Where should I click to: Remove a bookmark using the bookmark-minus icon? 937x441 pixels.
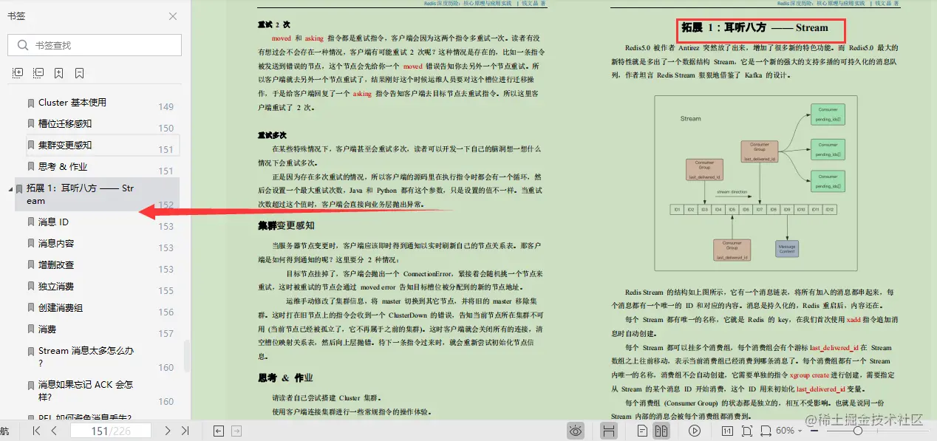click(x=80, y=72)
